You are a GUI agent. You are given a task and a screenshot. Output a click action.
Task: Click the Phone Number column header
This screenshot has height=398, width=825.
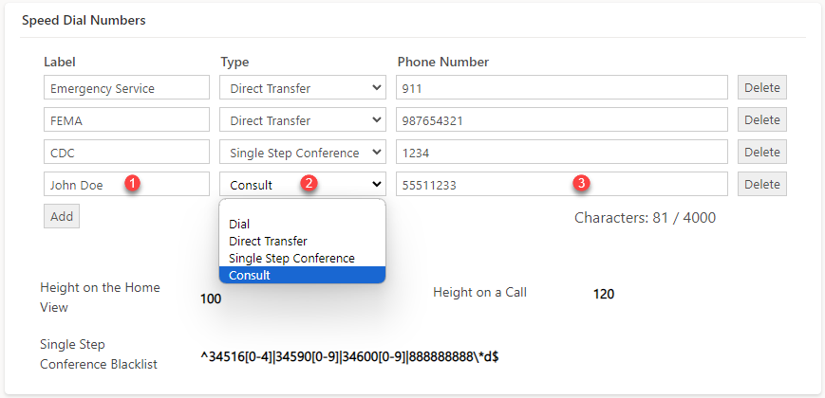(x=443, y=62)
